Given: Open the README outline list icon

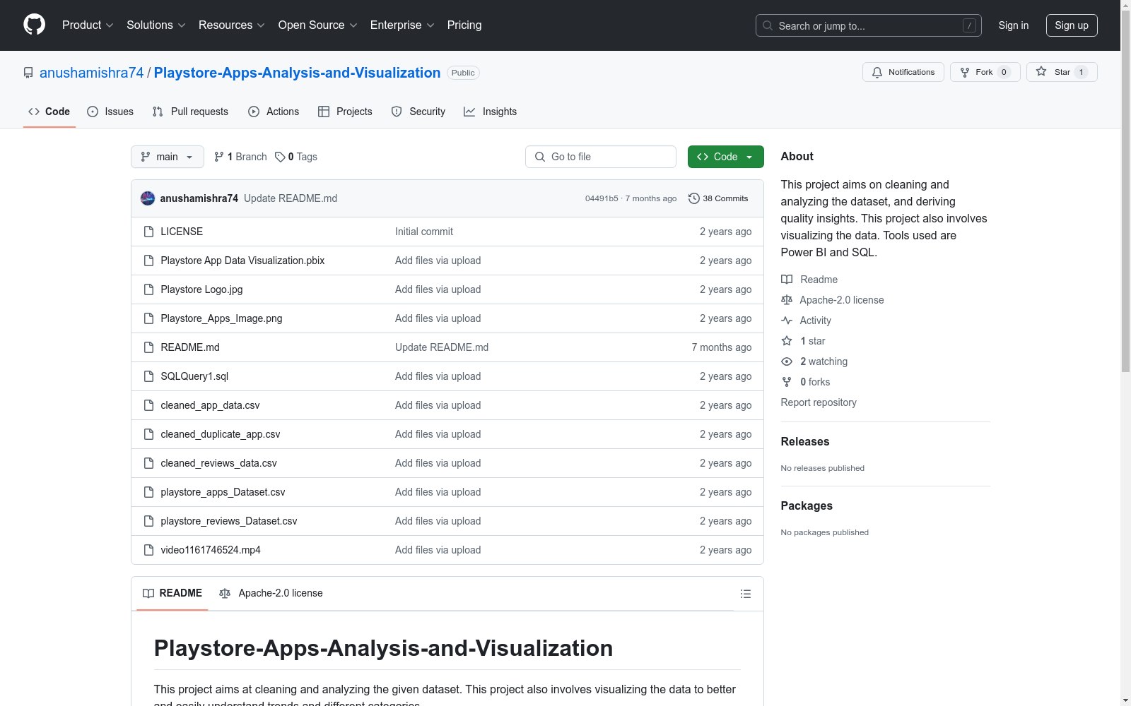Looking at the screenshot, I should point(746,594).
